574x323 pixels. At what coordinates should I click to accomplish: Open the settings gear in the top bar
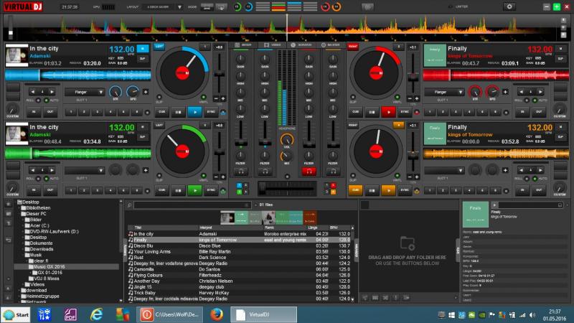(509, 6)
